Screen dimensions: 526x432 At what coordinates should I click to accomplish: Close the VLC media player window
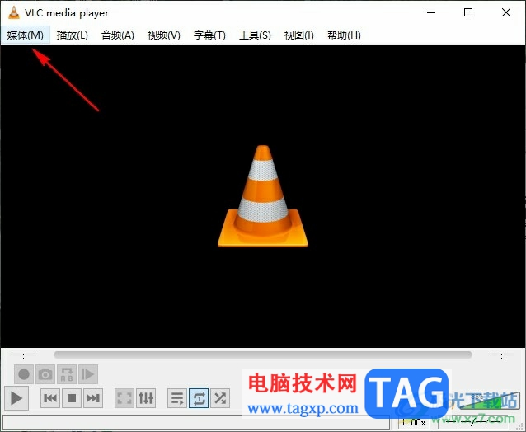[506, 12]
